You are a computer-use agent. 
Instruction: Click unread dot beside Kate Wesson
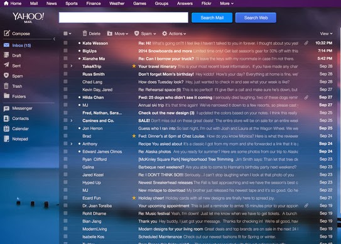coord(79,43)
